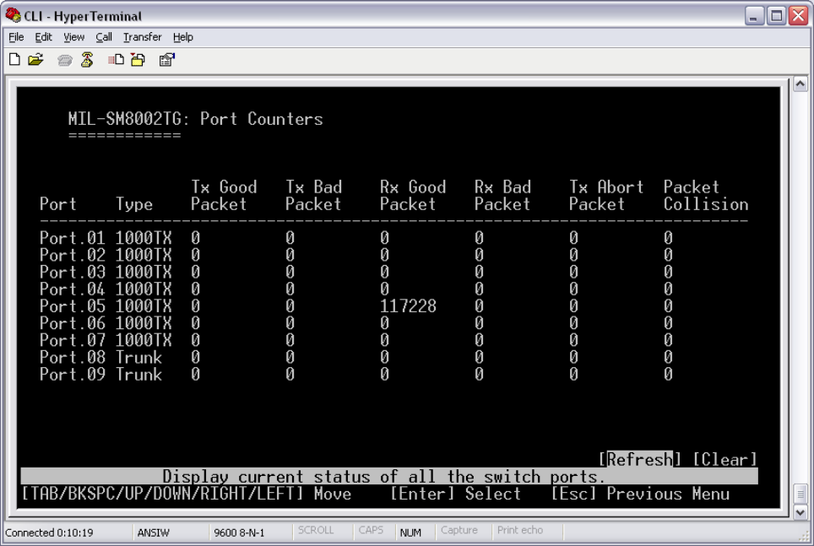Click the Connected 0:10:19 status entry
814x546 pixels.
[49, 532]
